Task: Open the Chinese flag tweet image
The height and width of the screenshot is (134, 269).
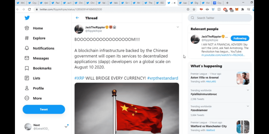Action: [x=127, y=109]
